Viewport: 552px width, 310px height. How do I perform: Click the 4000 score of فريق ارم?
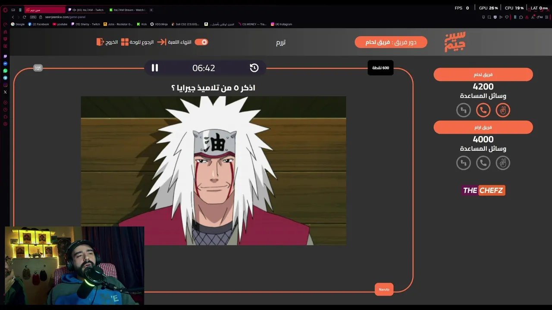coord(483,139)
